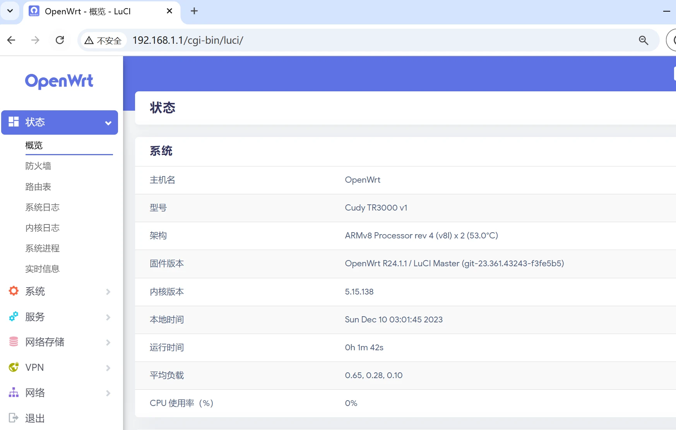Minimize the browser window

click(667, 11)
